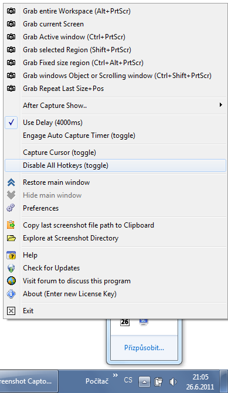
Task: Click the Help question mark icon
Action: pos(11,255)
